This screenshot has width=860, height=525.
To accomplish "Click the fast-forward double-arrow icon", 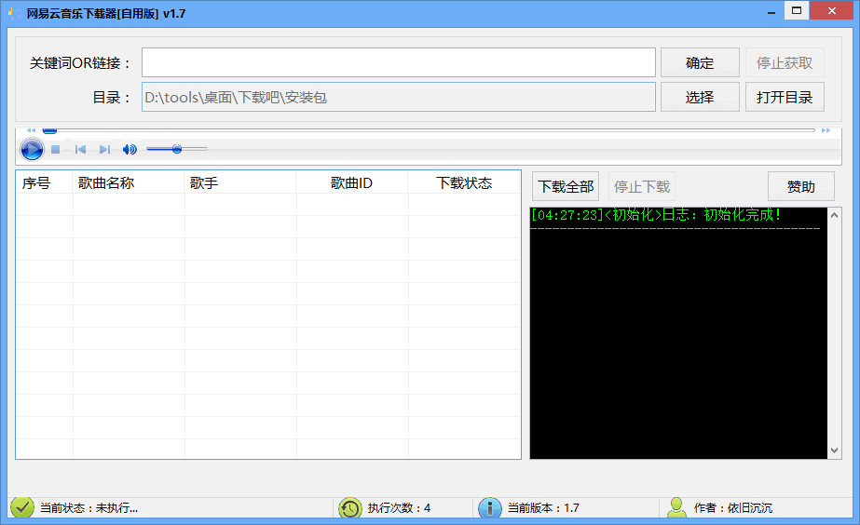I will tap(826, 130).
